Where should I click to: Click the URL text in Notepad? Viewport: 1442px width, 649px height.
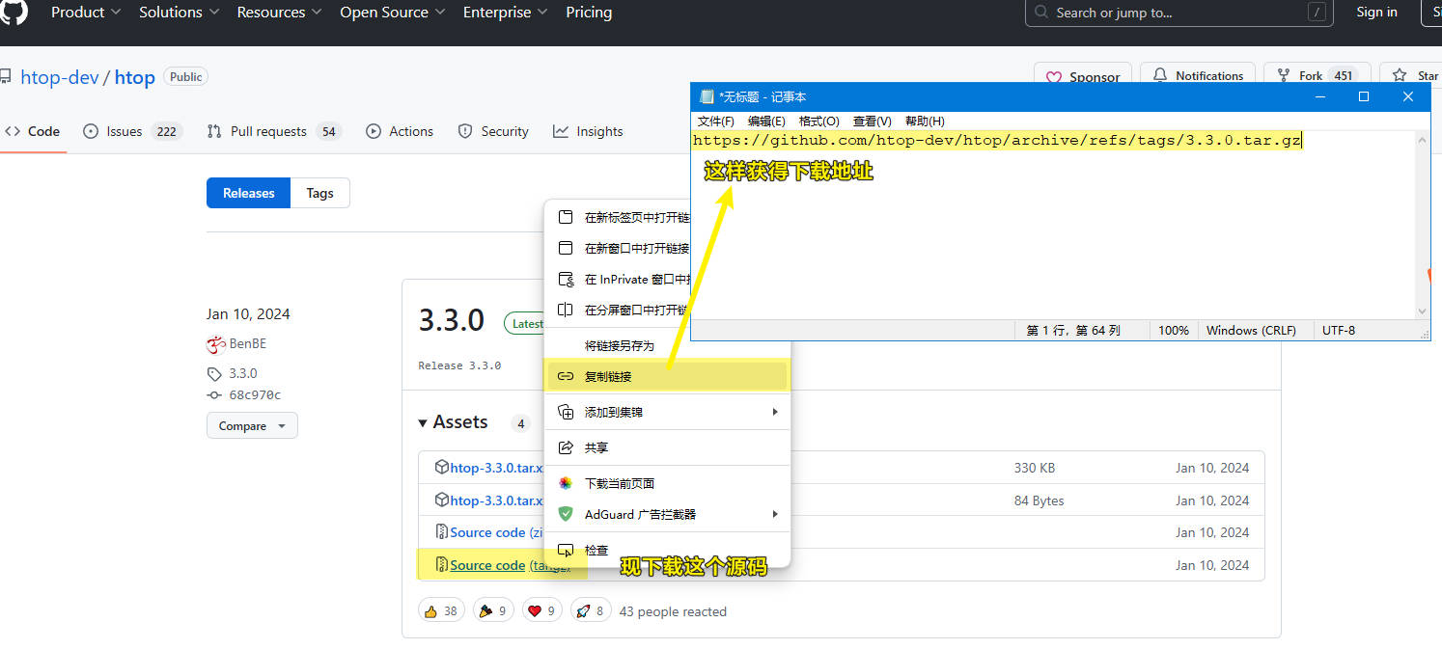click(998, 140)
